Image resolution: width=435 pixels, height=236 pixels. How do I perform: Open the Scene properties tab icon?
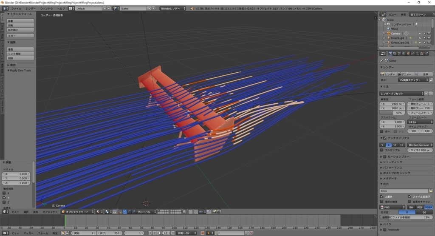(x=399, y=54)
